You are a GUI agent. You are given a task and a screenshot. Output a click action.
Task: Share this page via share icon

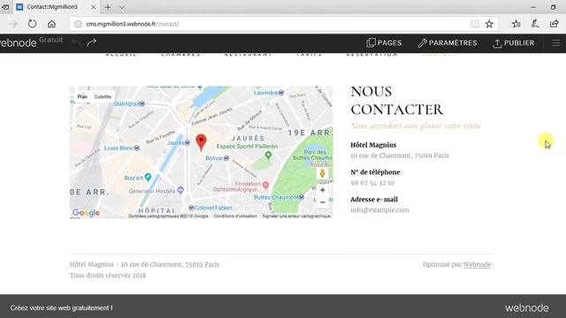tap(555, 24)
